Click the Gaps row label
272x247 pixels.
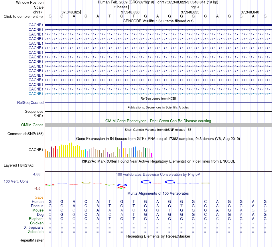[39, 197]
